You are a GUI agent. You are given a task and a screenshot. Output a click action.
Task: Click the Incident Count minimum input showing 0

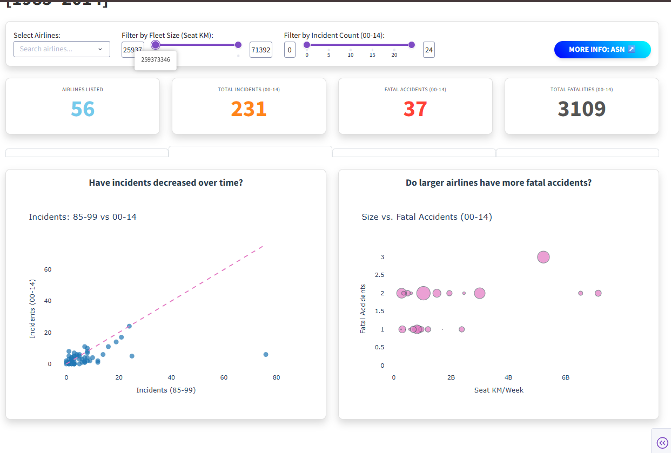(290, 50)
